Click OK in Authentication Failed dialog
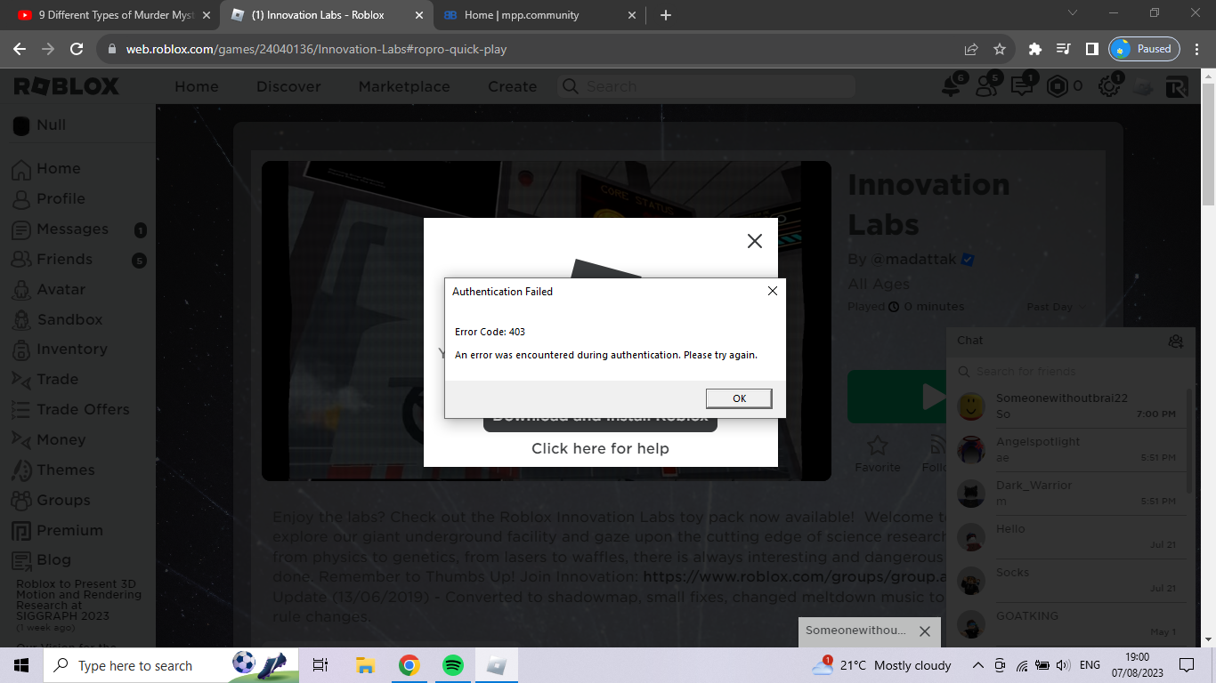The image size is (1216, 683). coord(739,398)
